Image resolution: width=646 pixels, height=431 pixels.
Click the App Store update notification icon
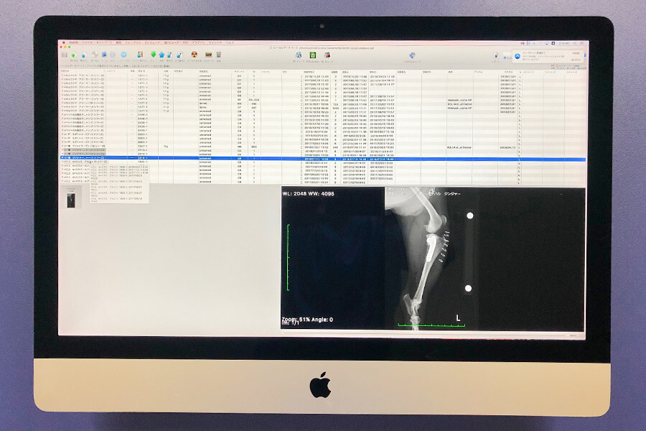click(518, 55)
